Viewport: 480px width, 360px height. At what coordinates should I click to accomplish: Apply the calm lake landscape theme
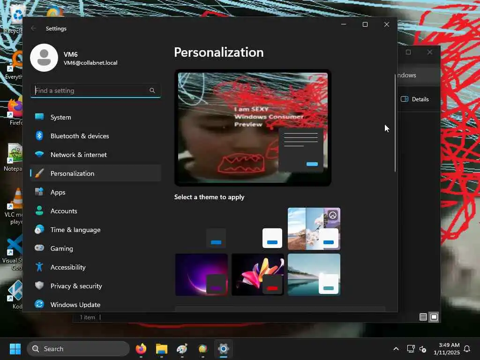tap(314, 275)
